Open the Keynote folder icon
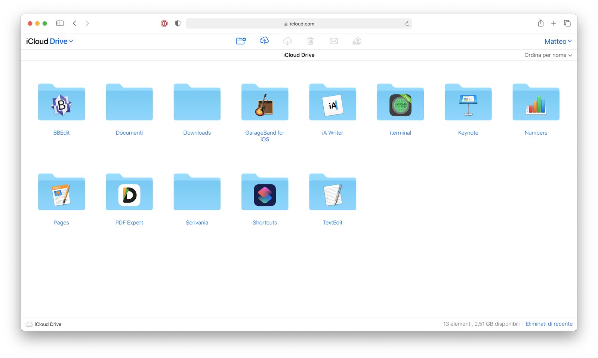This screenshot has height=358, width=598. pyautogui.click(x=468, y=102)
